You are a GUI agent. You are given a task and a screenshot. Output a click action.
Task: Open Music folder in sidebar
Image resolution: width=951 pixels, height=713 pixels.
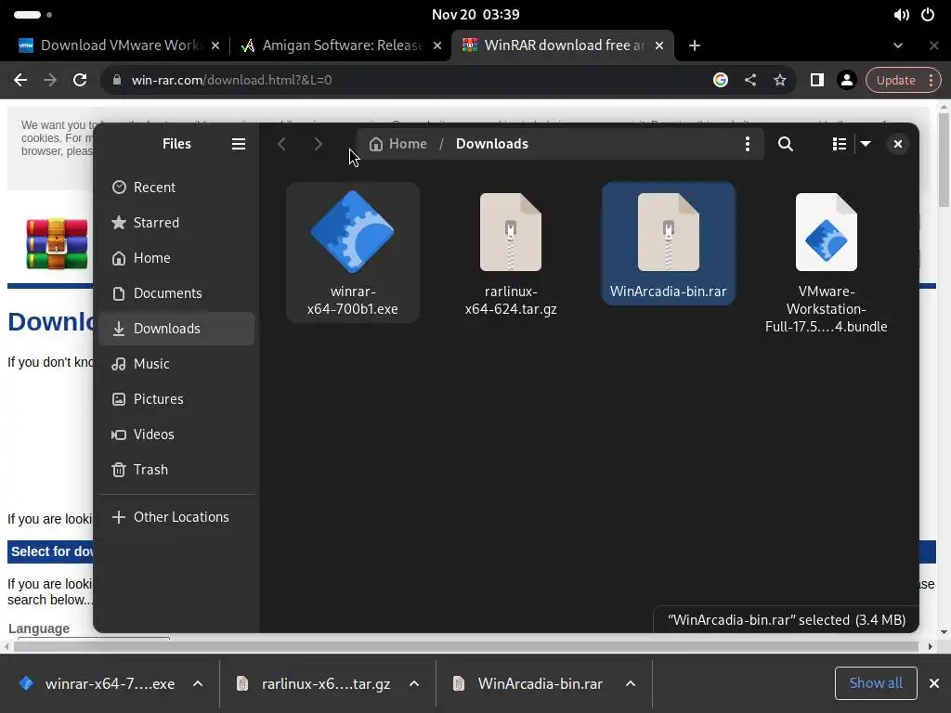point(176,363)
